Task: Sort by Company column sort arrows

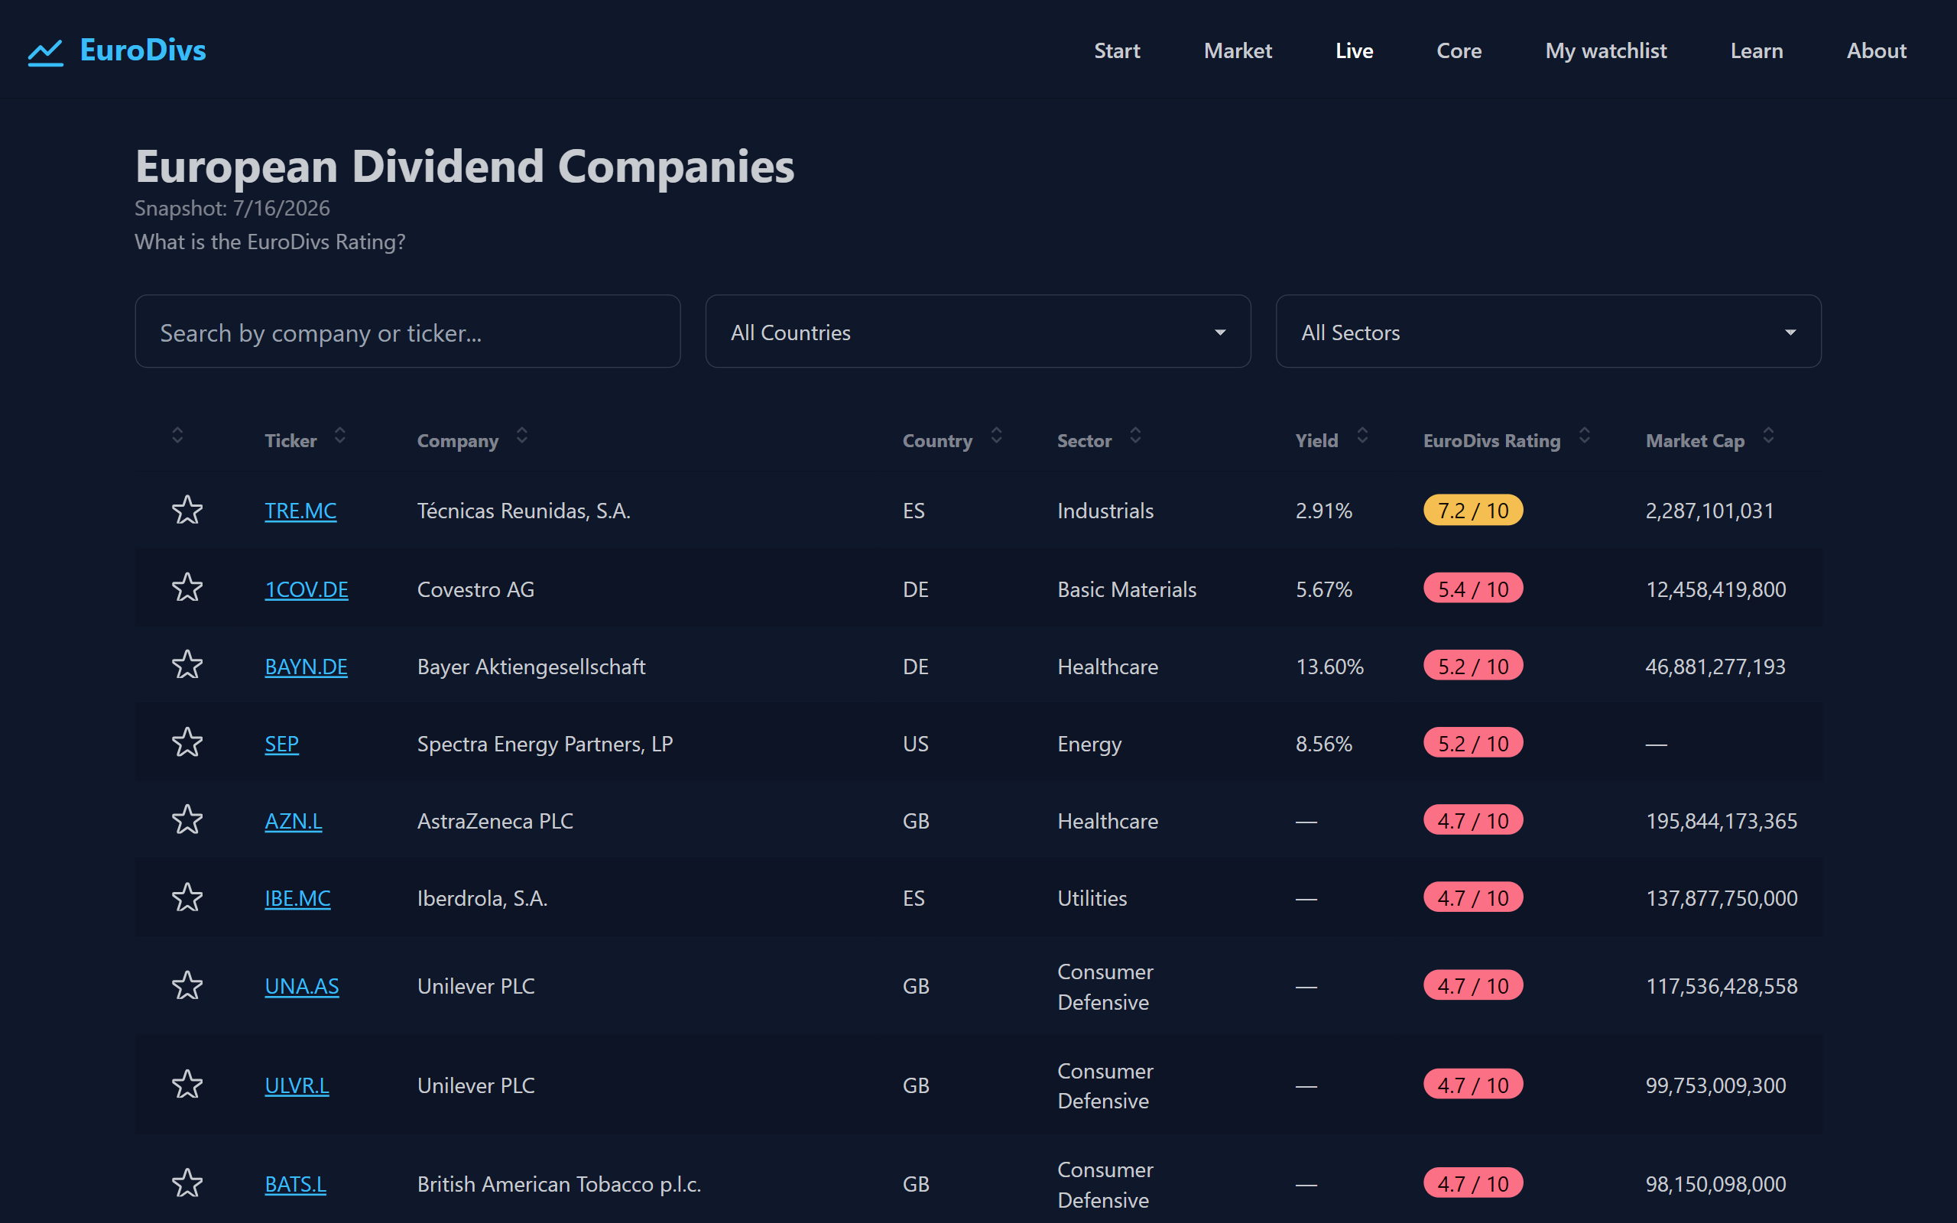Action: 521,436
